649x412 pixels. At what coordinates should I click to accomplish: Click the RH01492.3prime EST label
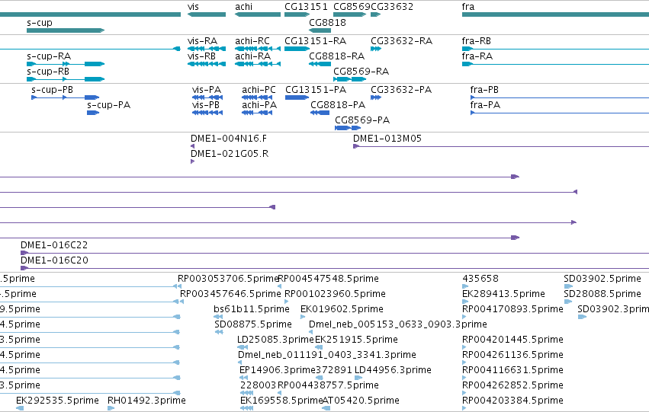pyautogui.click(x=146, y=401)
